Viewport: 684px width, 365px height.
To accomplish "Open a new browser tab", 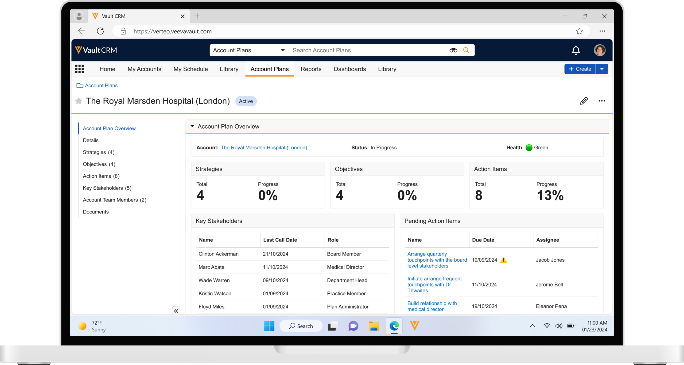I will point(197,16).
